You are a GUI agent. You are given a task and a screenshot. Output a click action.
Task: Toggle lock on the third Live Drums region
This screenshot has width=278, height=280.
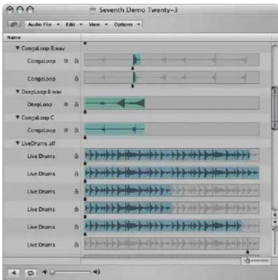point(77,192)
